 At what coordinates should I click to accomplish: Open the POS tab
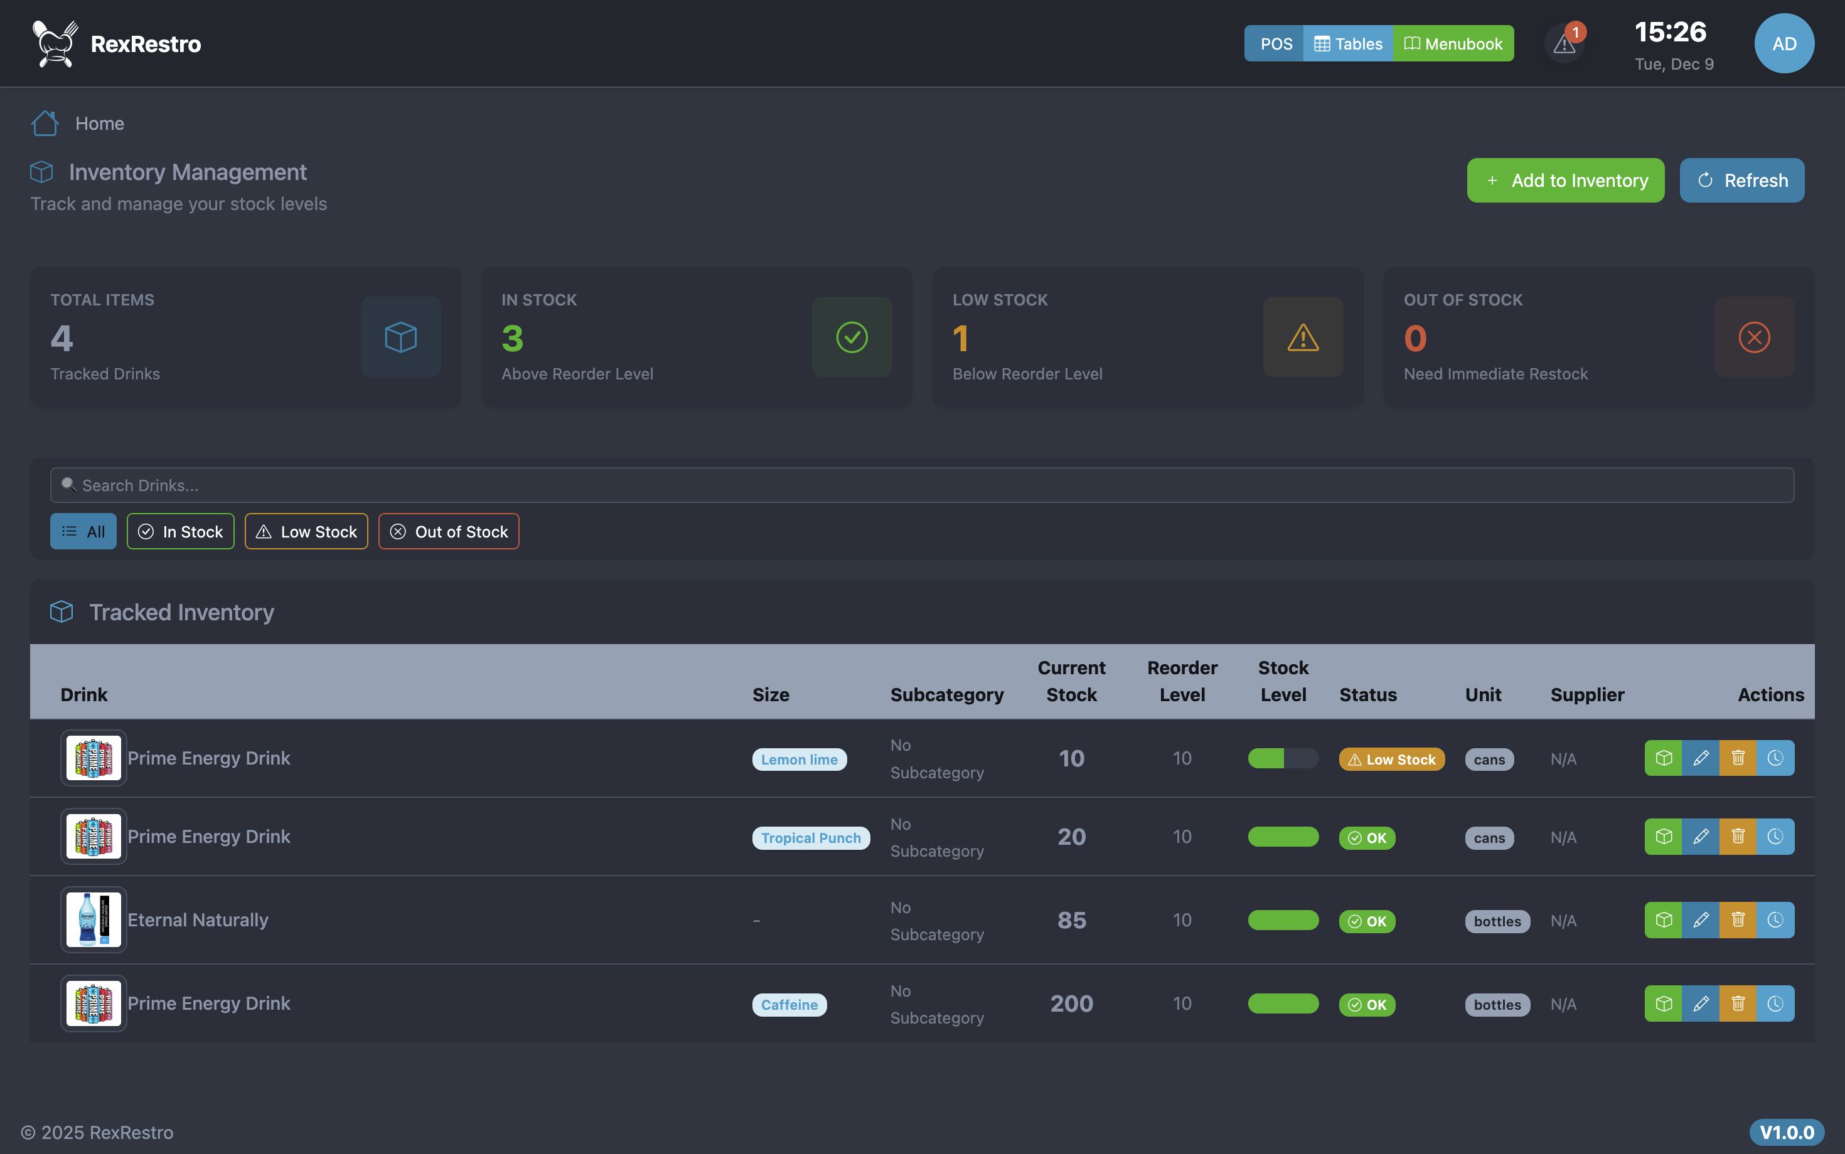pos(1275,43)
